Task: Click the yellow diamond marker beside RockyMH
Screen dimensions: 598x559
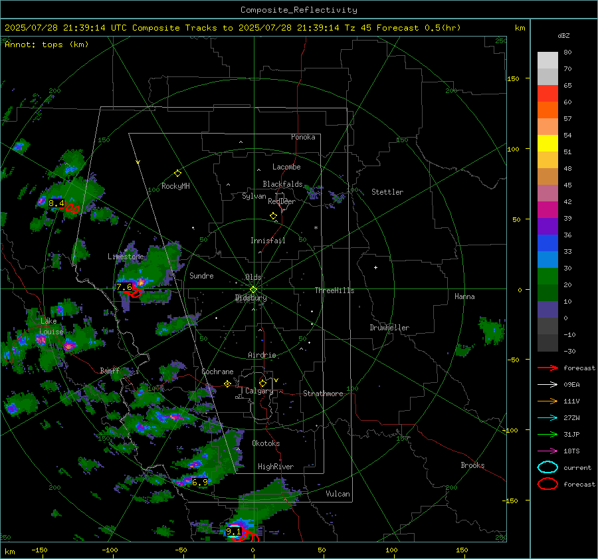Action: tap(177, 173)
